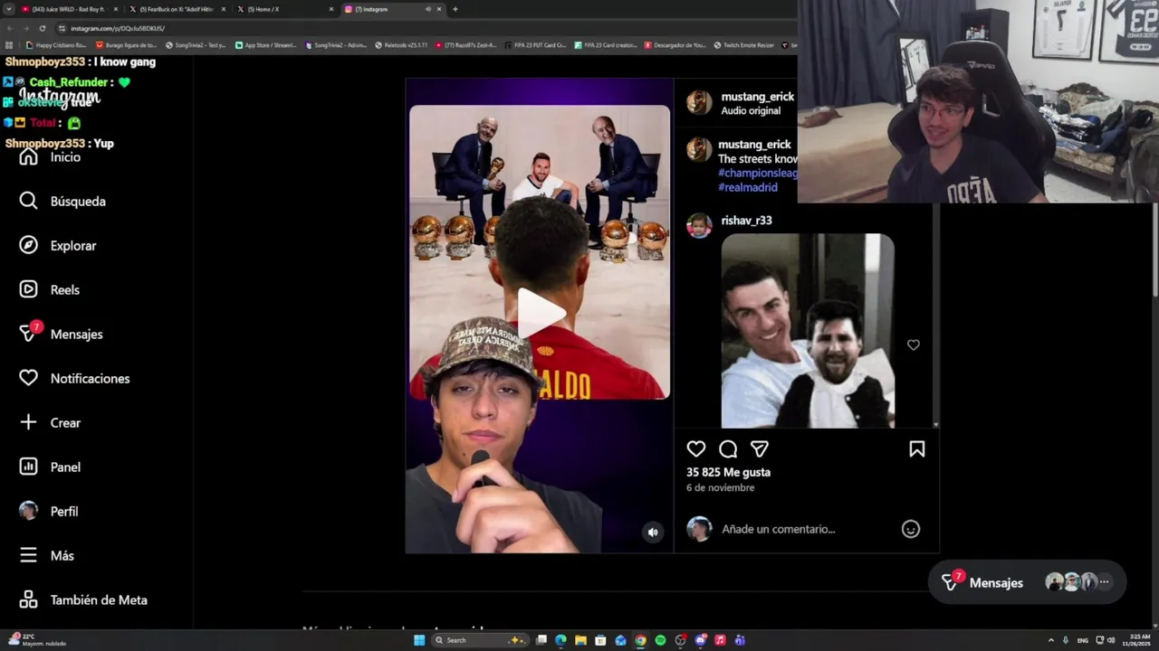Switch to FearBuck on X tab
The image size is (1159, 651).
(177, 9)
